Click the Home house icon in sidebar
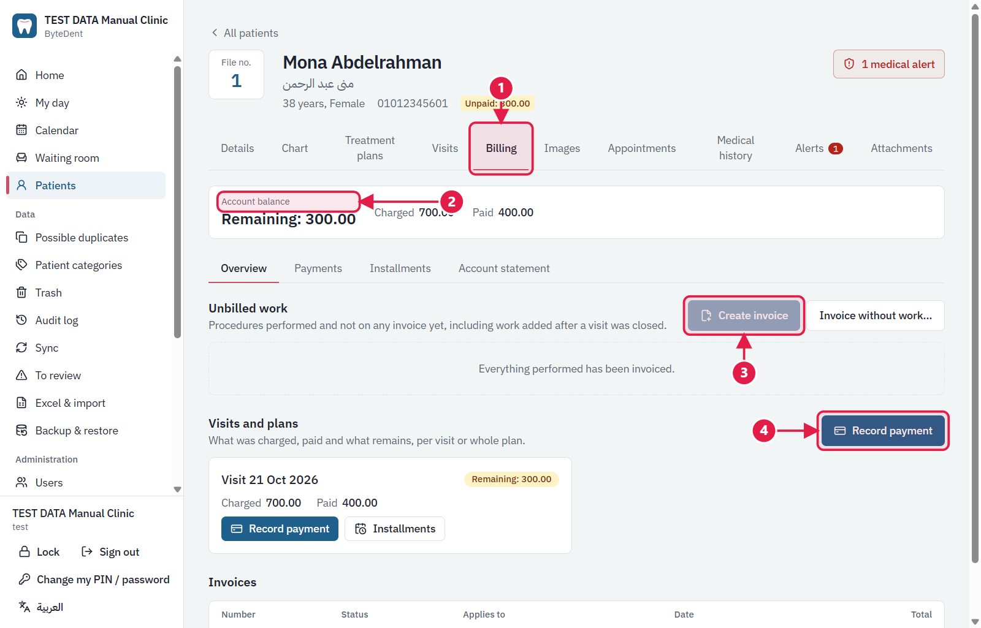The height and width of the screenshot is (628, 981). [21, 75]
